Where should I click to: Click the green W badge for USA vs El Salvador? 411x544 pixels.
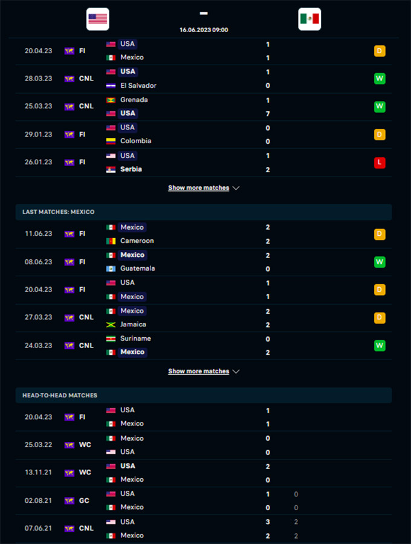(x=380, y=79)
